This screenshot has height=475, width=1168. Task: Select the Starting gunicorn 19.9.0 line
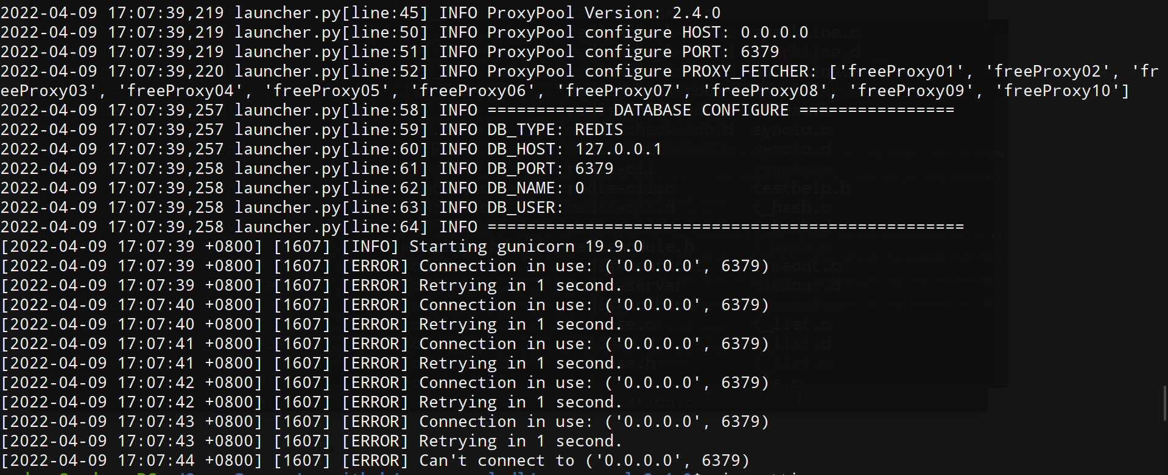[x=322, y=246]
